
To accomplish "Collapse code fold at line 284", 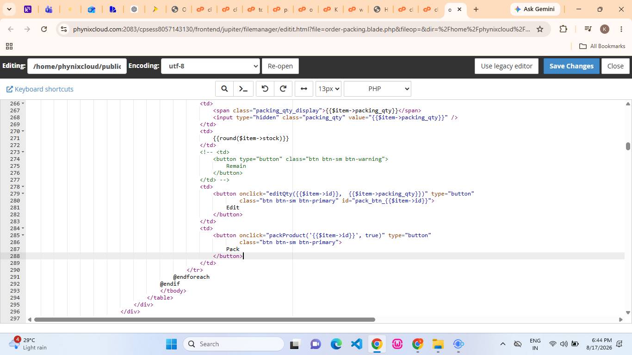I will click(23, 228).
